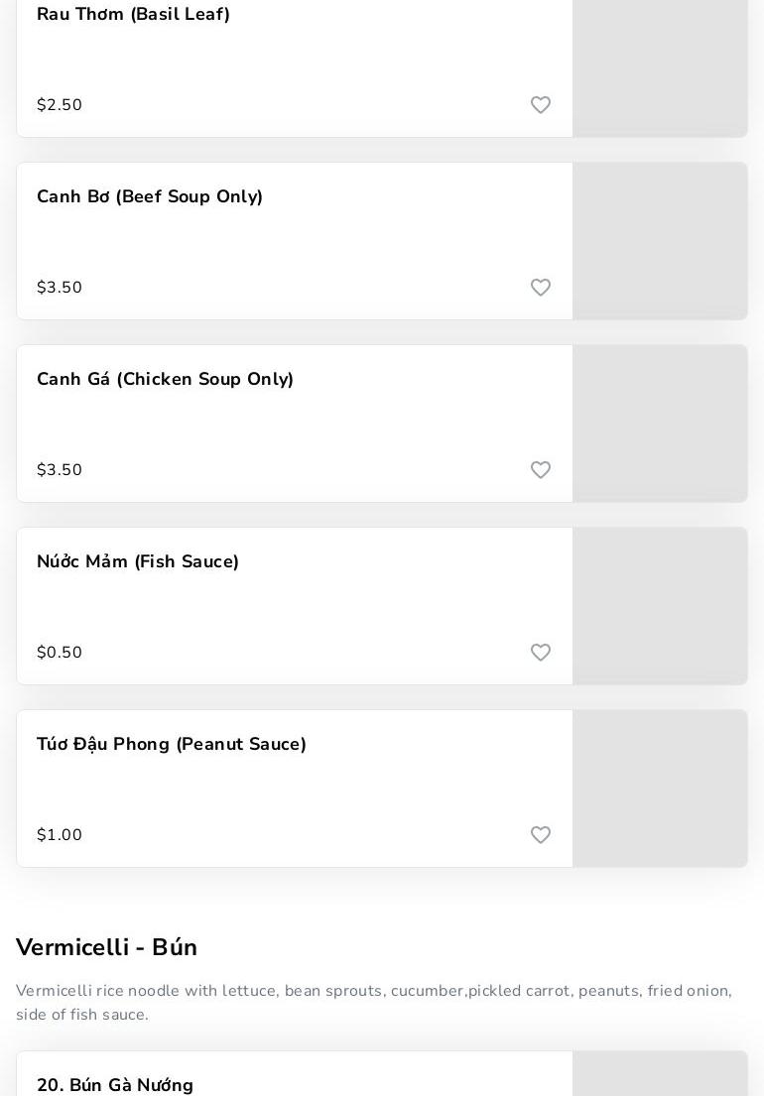Click the Chicken Soup Only image placeholder
The width and height of the screenshot is (764, 1096).
coord(660,424)
